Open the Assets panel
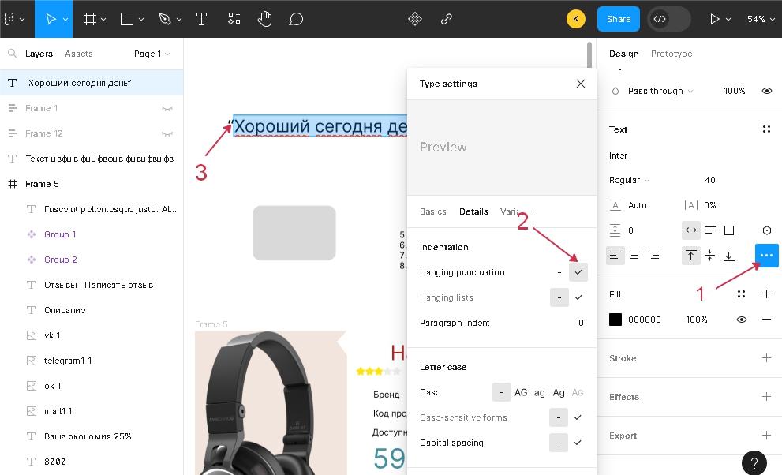Screen dimensions: 782x475 point(78,54)
